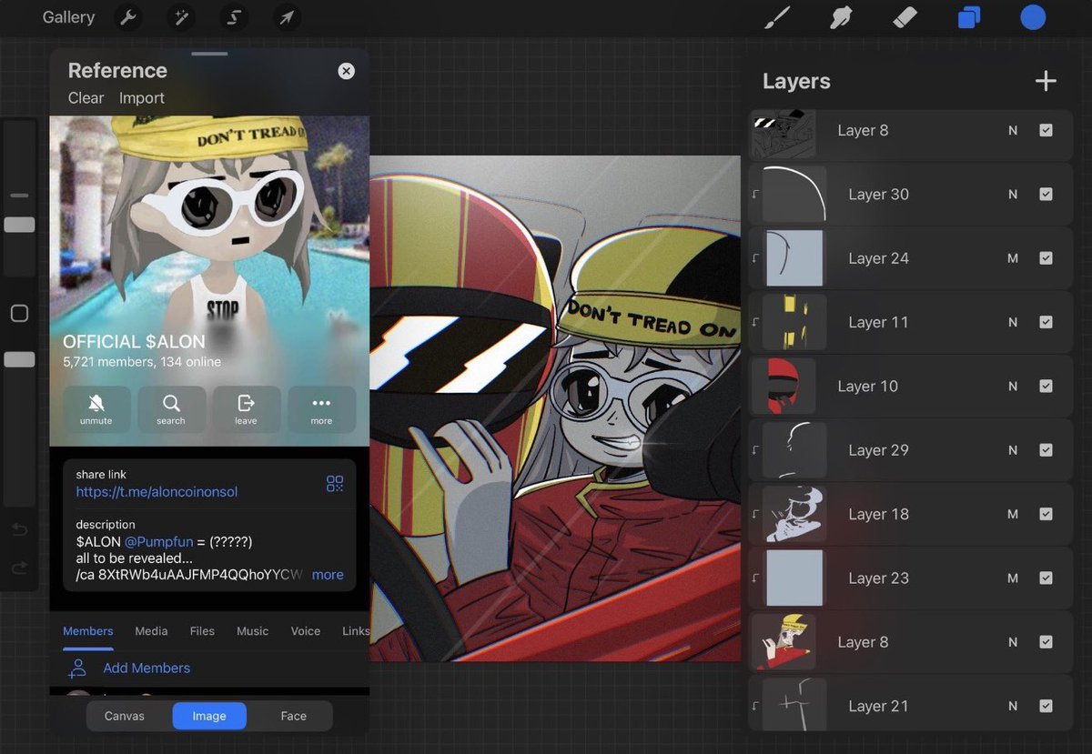Toggle visibility of Layer 18
1092x754 pixels.
point(1046,514)
